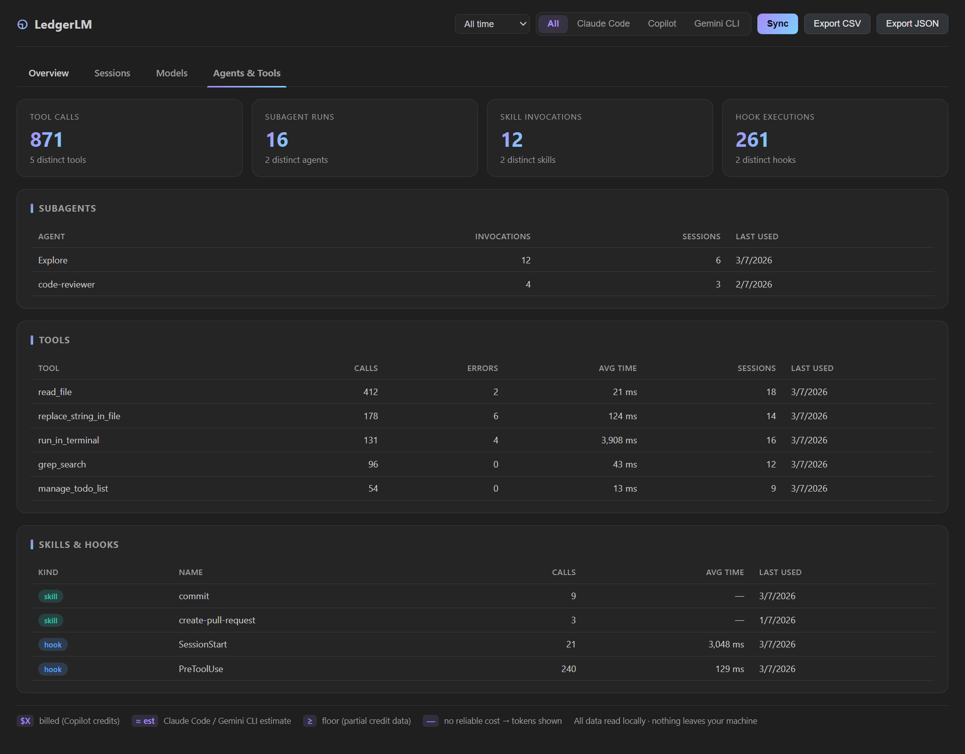Click the create-pull-request skill name
The height and width of the screenshot is (754, 965).
point(217,620)
